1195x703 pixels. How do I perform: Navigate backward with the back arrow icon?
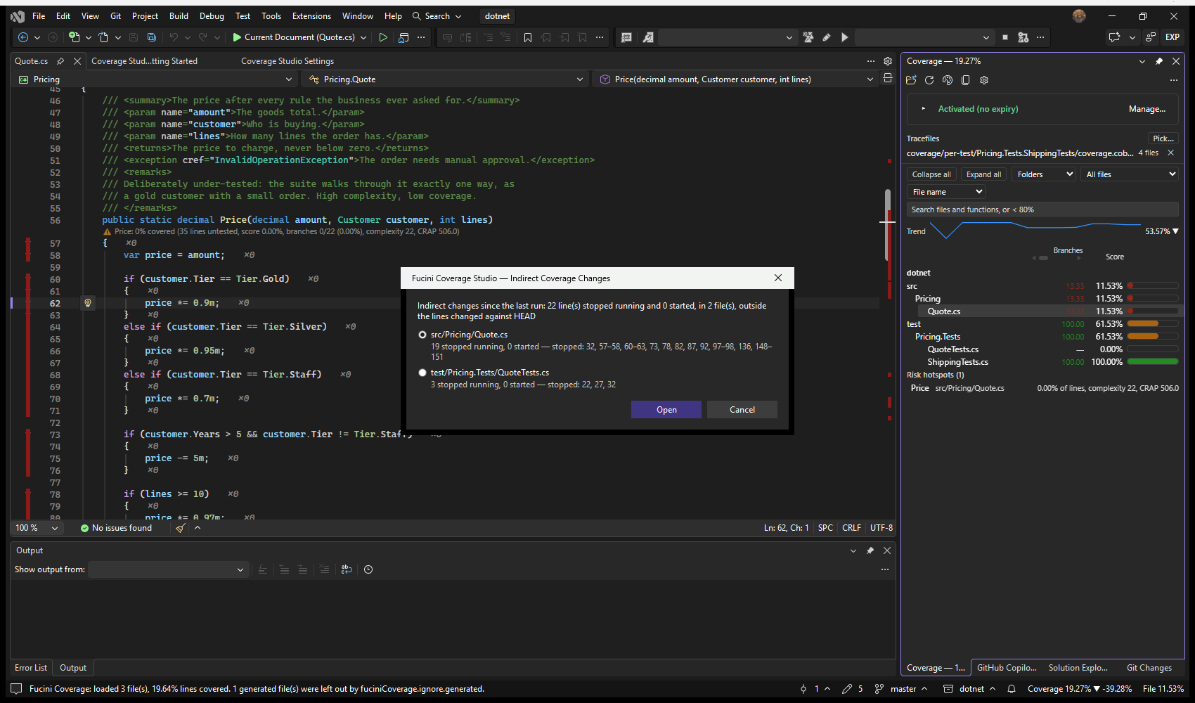pos(23,37)
